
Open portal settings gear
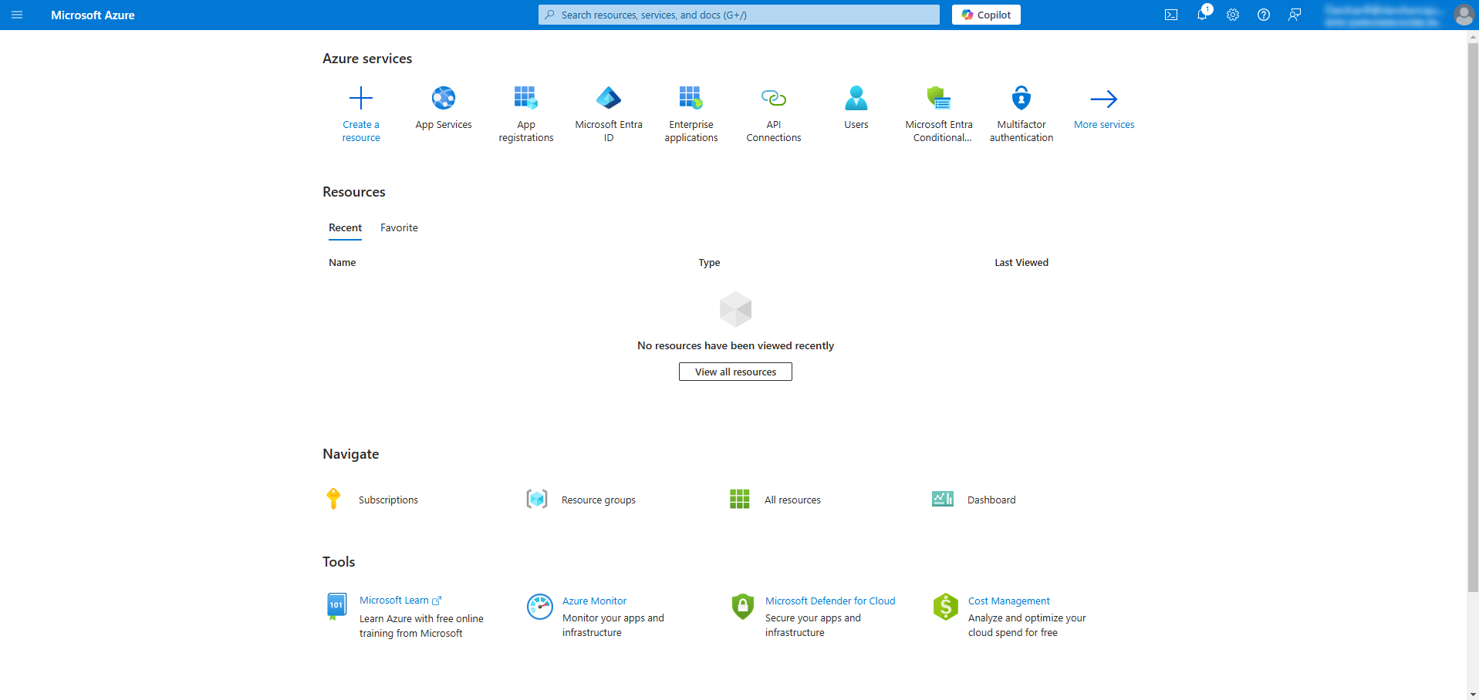(1233, 15)
